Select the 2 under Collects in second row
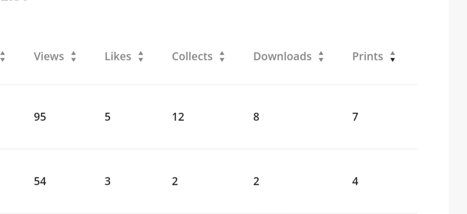Viewport: 467px width, 214px height. click(175, 181)
